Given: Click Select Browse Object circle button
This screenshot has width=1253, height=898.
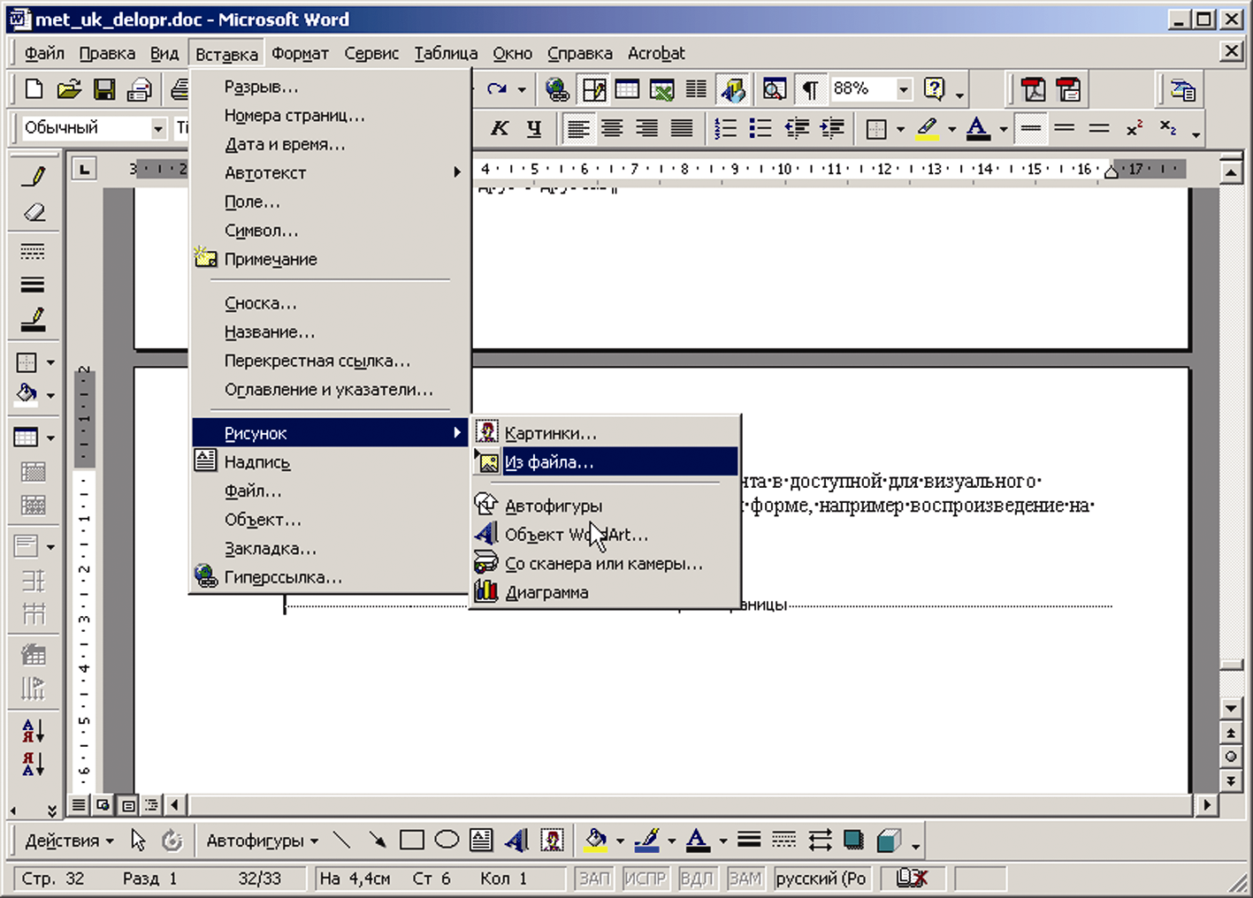Looking at the screenshot, I should (x=1231, y=757).
